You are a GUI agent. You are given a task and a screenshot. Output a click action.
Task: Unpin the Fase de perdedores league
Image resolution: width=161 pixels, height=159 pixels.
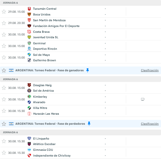(89, 123)
